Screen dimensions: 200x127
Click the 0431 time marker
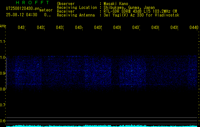22,27
